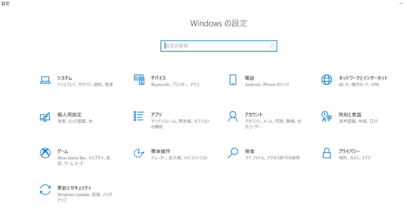Click the 個人用設定 paintbrush icon

(x=45, y=117)
